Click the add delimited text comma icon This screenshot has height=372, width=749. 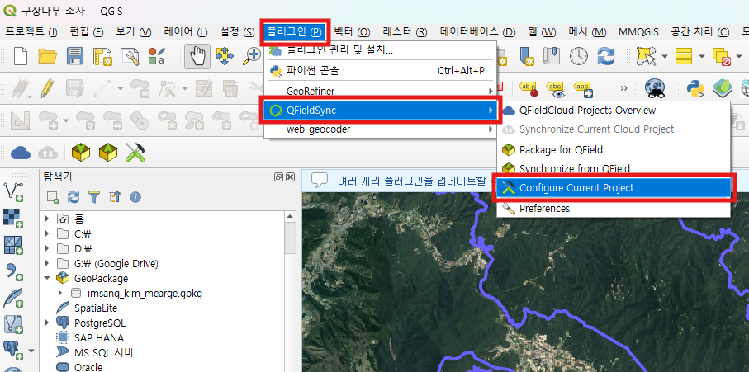tap(13, 271)
